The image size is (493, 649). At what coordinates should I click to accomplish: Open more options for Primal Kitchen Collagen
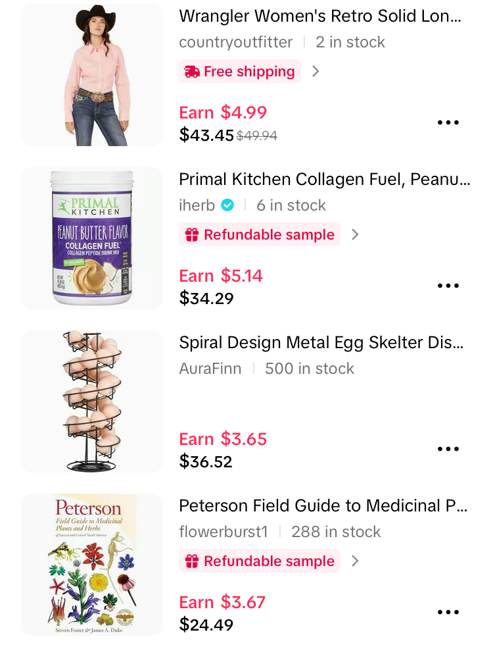point(448,286)
